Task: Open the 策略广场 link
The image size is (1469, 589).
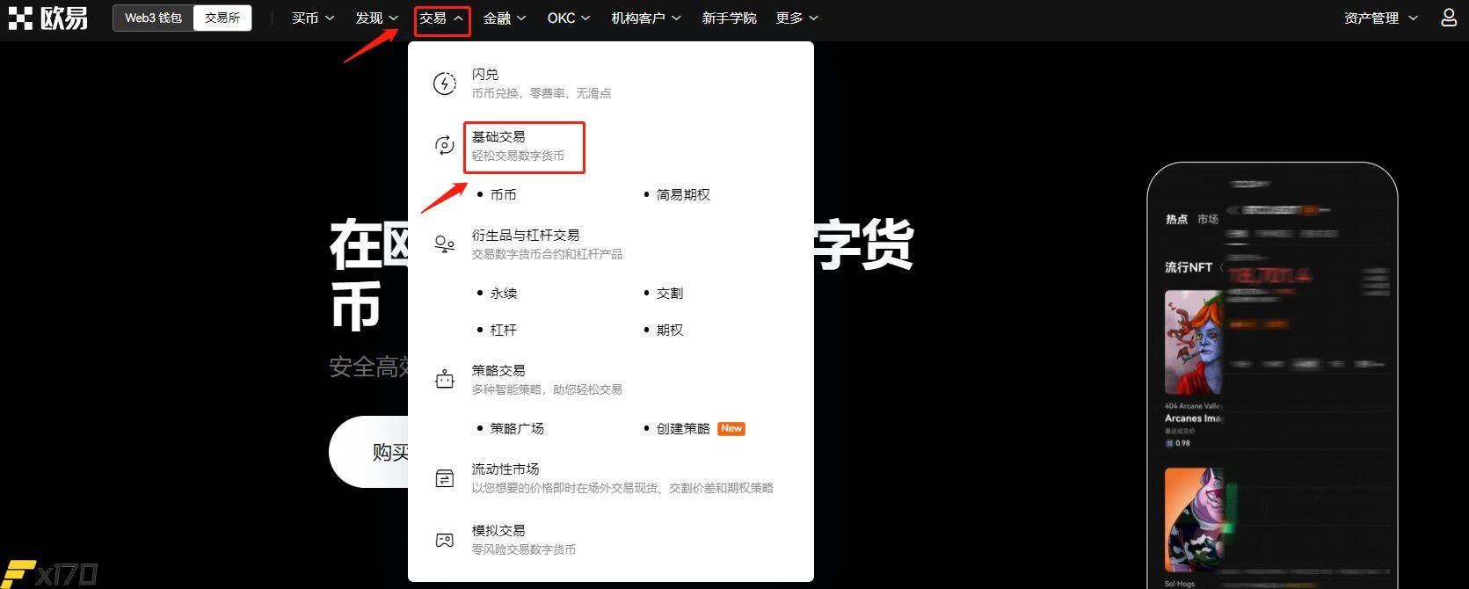Action: pos(517,428)
